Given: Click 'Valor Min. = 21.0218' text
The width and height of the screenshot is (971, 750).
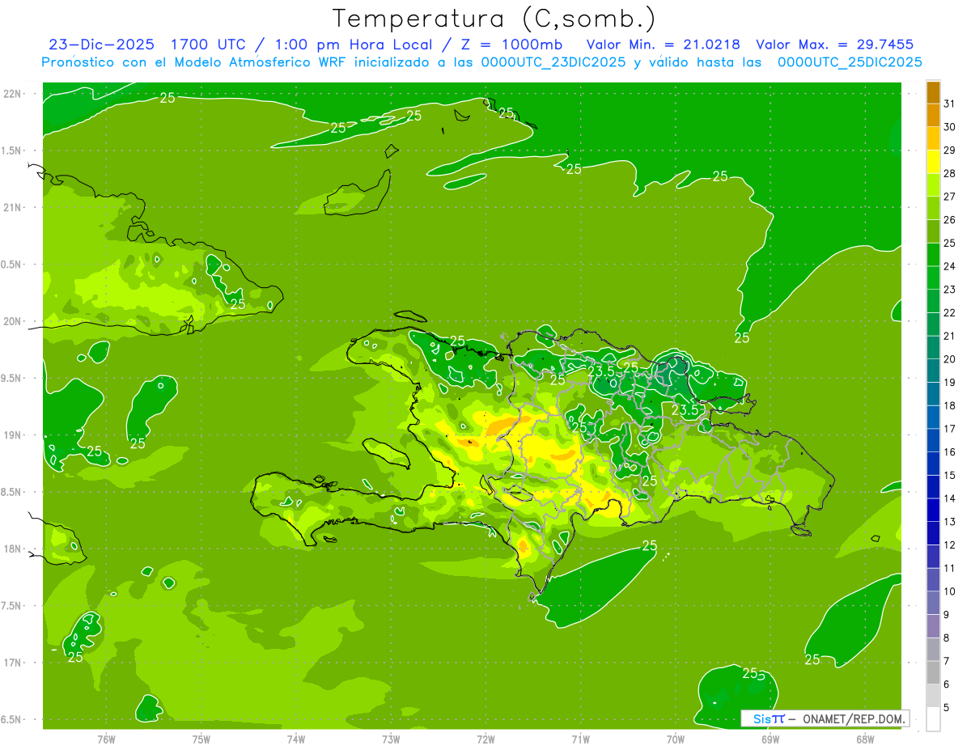Looking at the screenshot, I should pos(663,44).
